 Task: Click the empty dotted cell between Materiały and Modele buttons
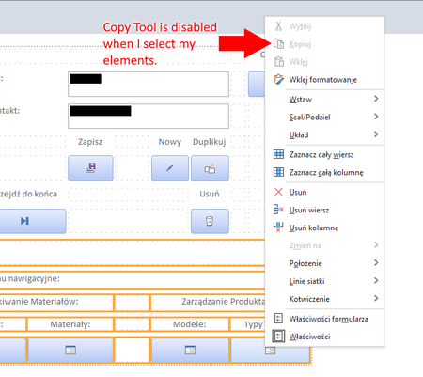click(x=132, y=350)
